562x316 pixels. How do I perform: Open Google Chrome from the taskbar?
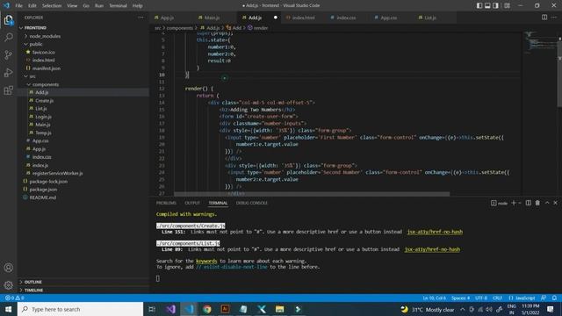(x=207, y=309)
